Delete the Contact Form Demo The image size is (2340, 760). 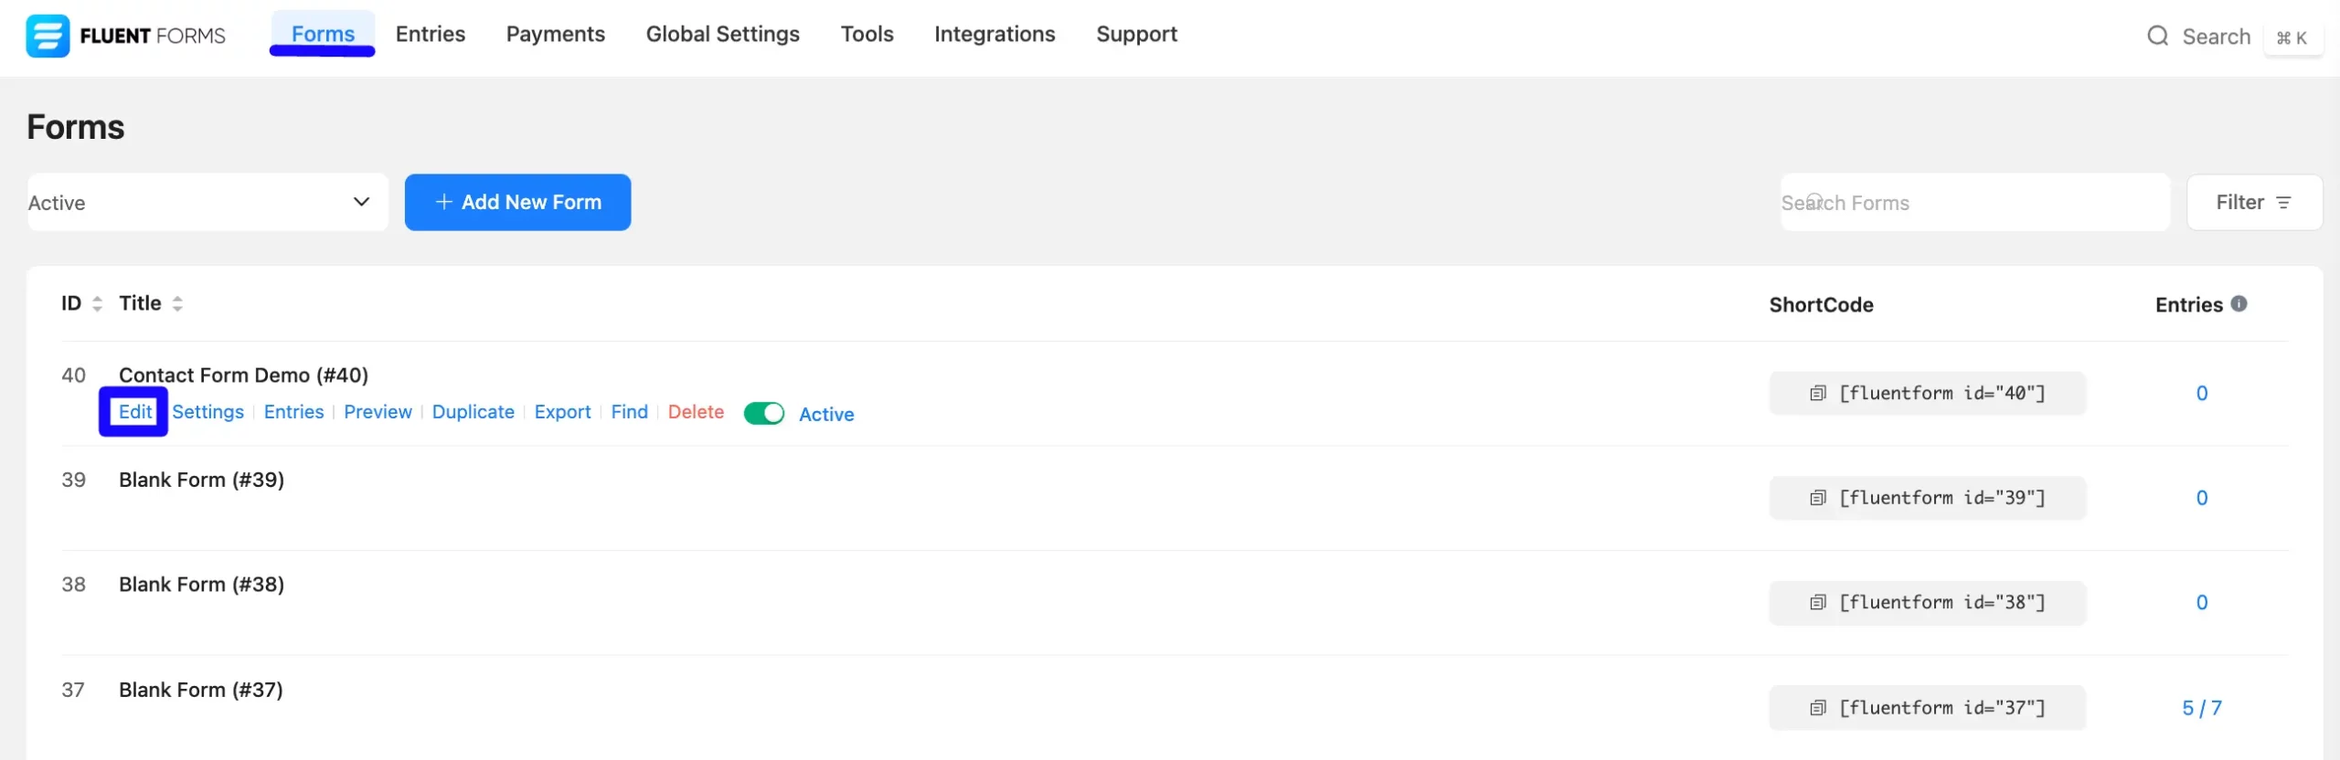[x=696, y=412]
